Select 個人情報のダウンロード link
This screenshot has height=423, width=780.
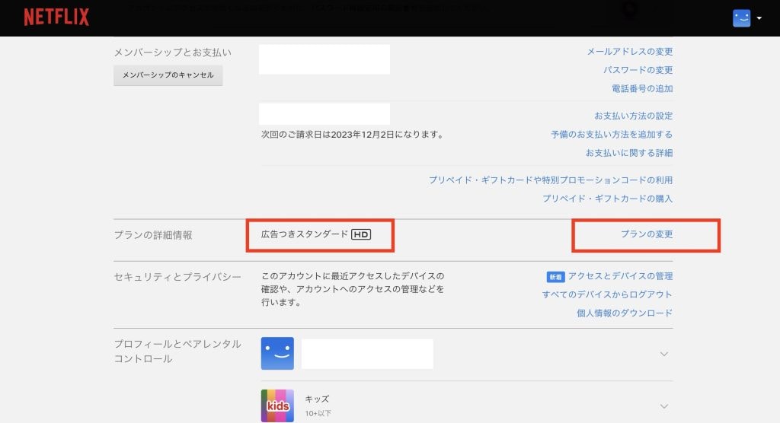625,313
